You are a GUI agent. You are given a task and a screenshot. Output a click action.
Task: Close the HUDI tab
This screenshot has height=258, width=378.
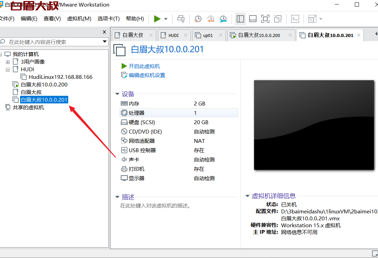[186, 35]
